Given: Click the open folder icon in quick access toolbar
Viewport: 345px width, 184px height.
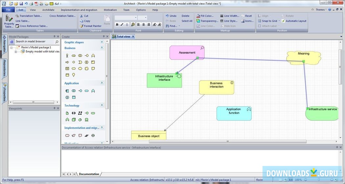Looking at the screenshot, I should click(x=16, y=4).
